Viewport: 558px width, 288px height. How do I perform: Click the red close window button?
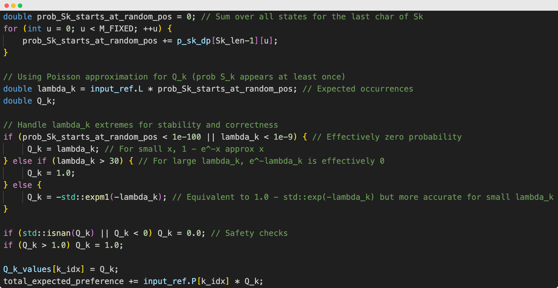point(7,6)
